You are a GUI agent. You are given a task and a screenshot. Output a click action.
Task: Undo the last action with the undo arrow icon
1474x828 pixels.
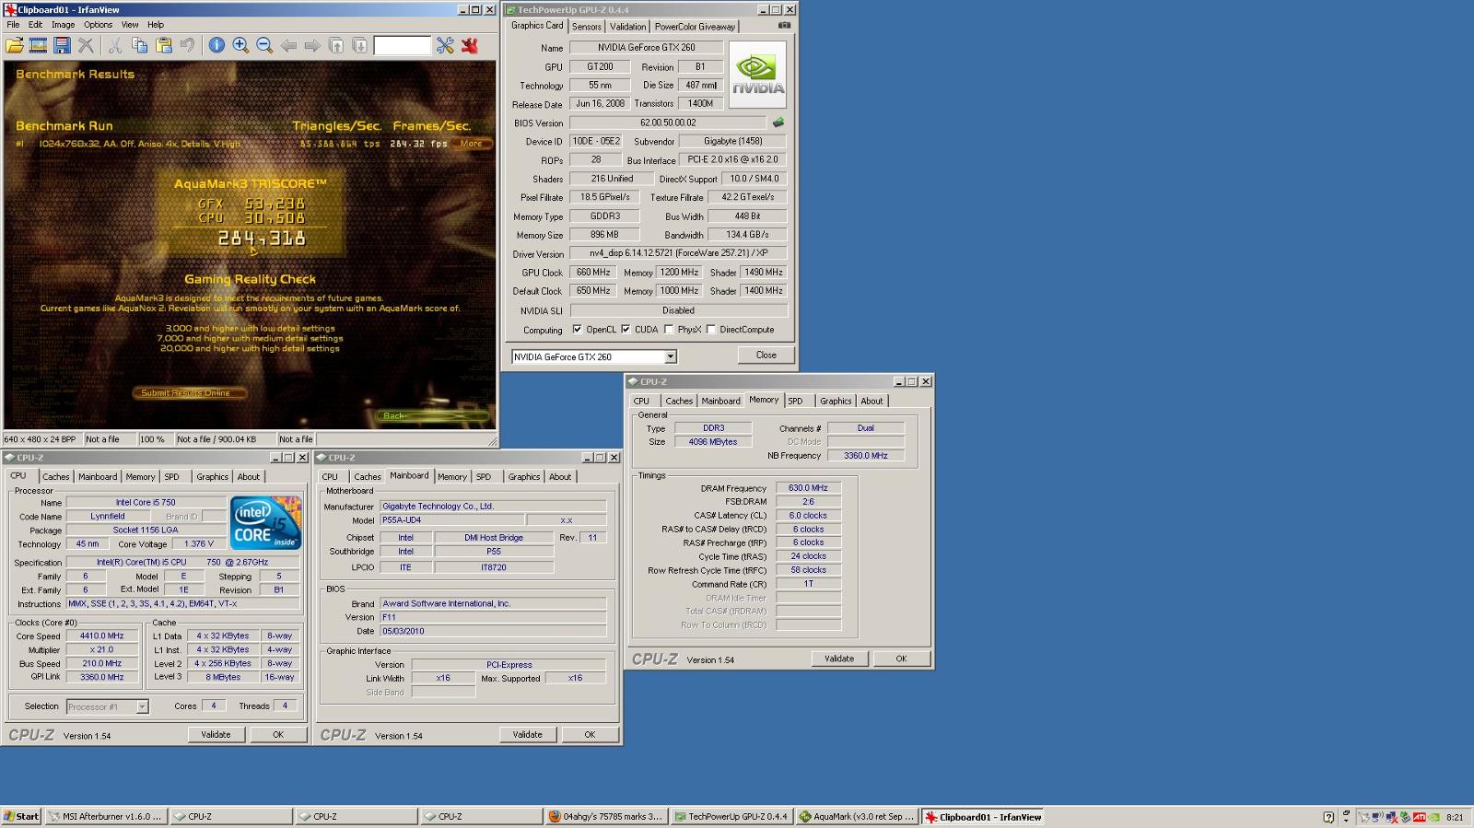click(x=187, y=45)
